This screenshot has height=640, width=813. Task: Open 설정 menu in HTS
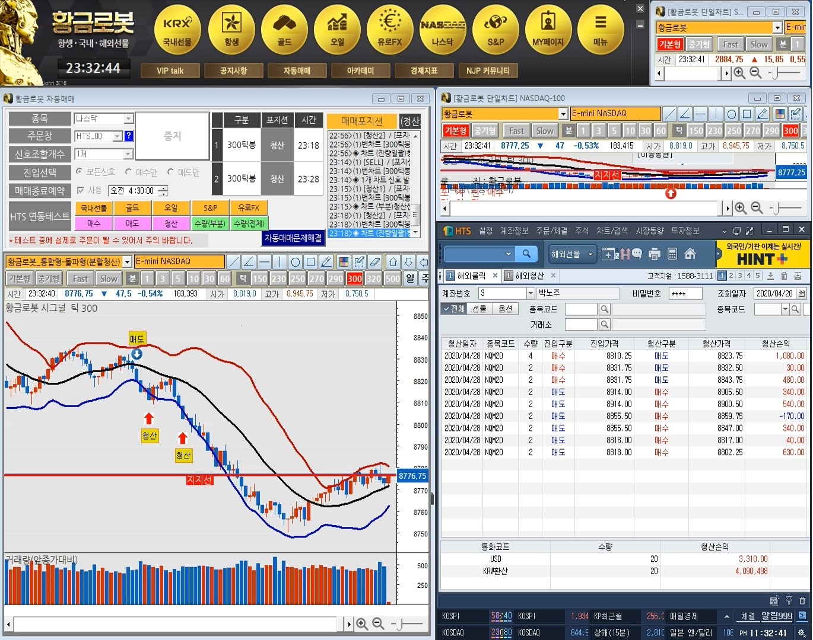coord(486,231)
